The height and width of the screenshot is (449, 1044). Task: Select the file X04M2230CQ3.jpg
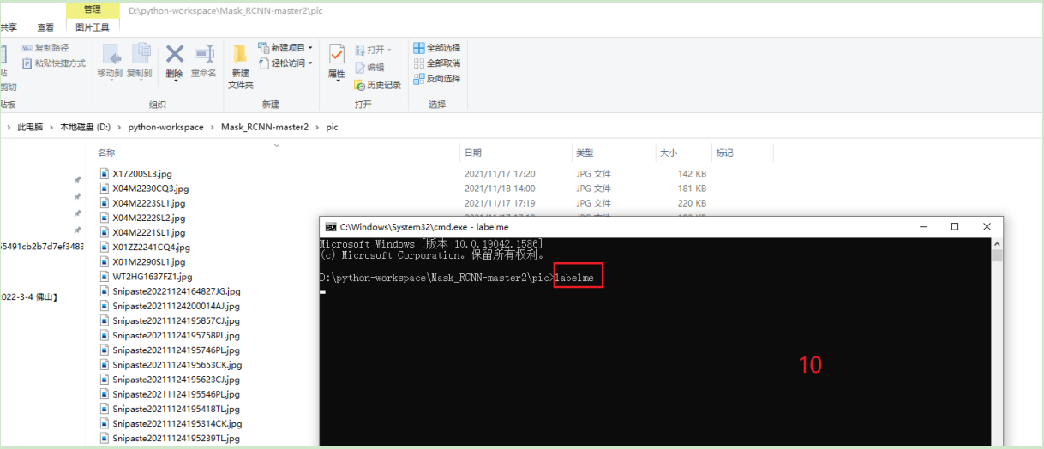click(150, 189)
